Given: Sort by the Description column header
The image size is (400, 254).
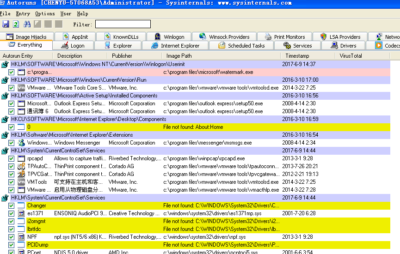Looking at the screenshot, I should point(80,56).
